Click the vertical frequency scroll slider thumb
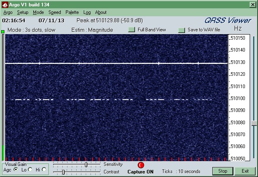This screenshot has height=177, width=258. tap(254, 123)
